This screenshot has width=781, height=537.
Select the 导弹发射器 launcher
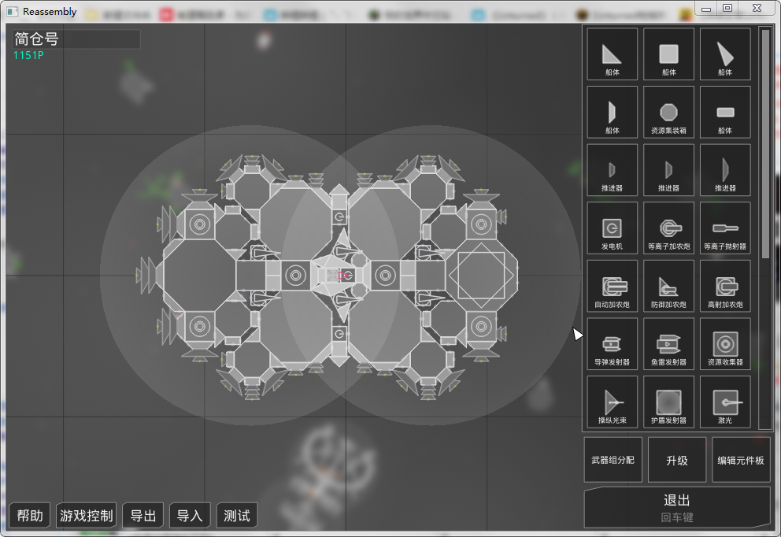coord(612,344)
